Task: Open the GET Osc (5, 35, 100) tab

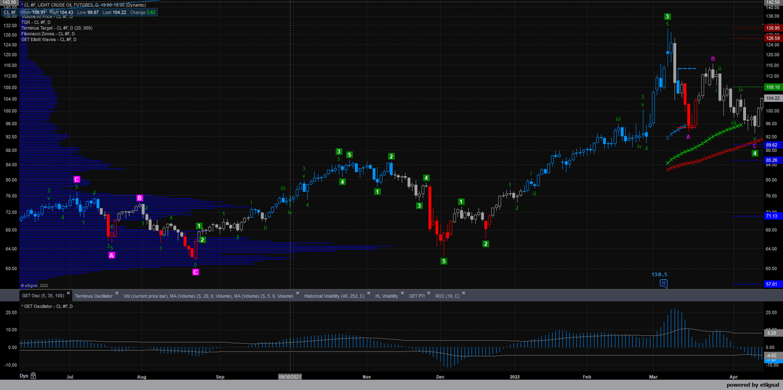Action: pyautogui.click(x=42, y=295)
